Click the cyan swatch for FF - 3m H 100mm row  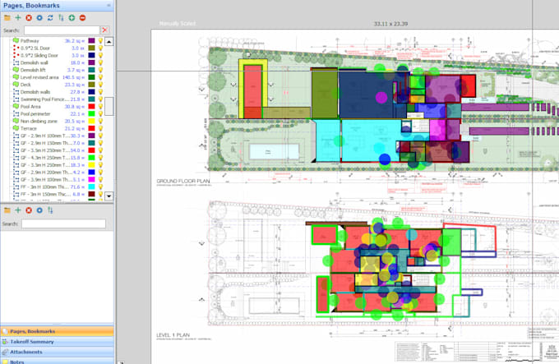(x=91, y=187)
